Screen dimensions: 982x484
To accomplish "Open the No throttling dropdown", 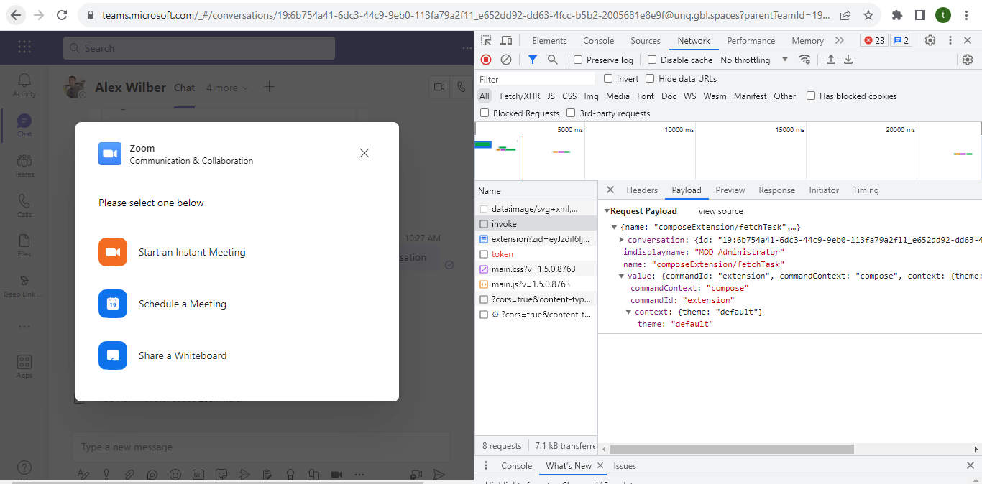I will click(745, 60).
